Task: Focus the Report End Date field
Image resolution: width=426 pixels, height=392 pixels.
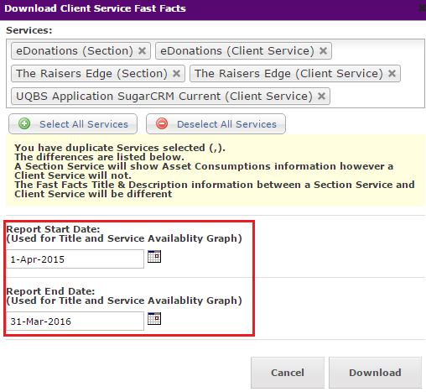Action: pos(75,321)
